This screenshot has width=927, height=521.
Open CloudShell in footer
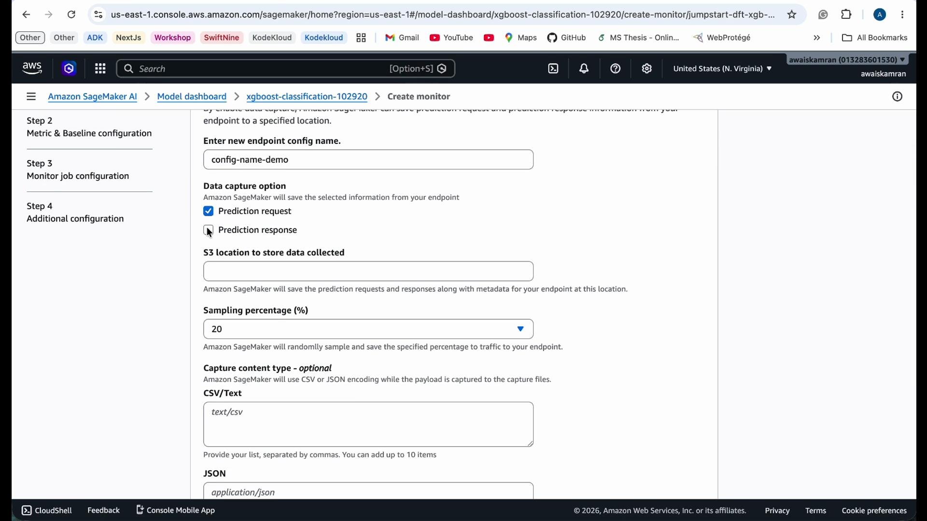pyautogui.click(x=47, y=511)
